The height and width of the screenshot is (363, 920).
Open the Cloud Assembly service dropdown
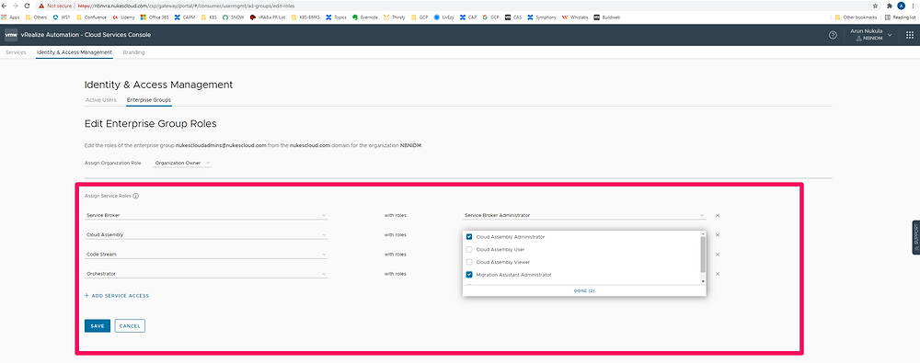point(206,234)
